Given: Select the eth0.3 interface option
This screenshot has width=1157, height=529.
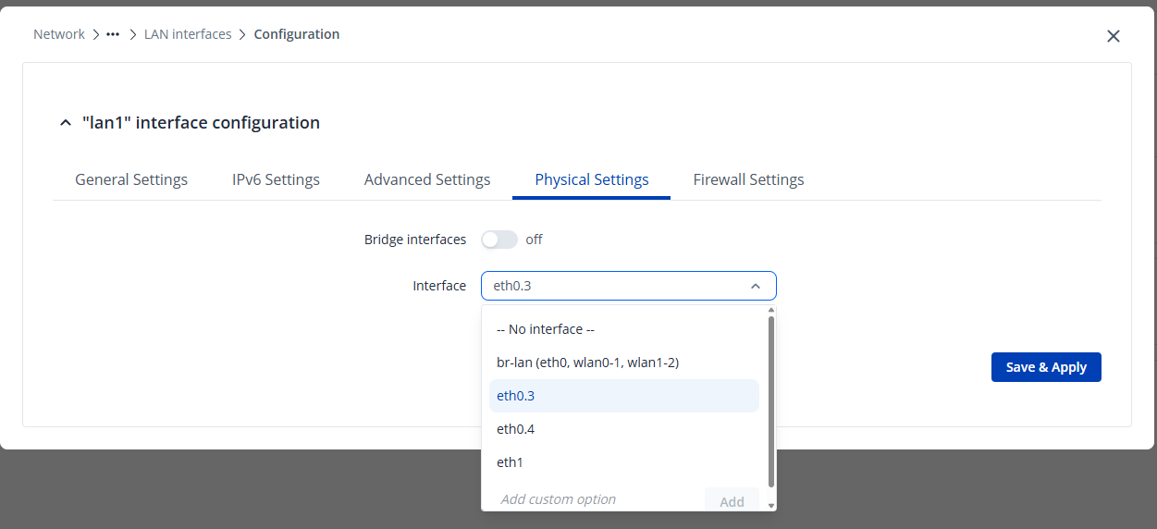Looking at the screenshot, I should click(516, 396).
